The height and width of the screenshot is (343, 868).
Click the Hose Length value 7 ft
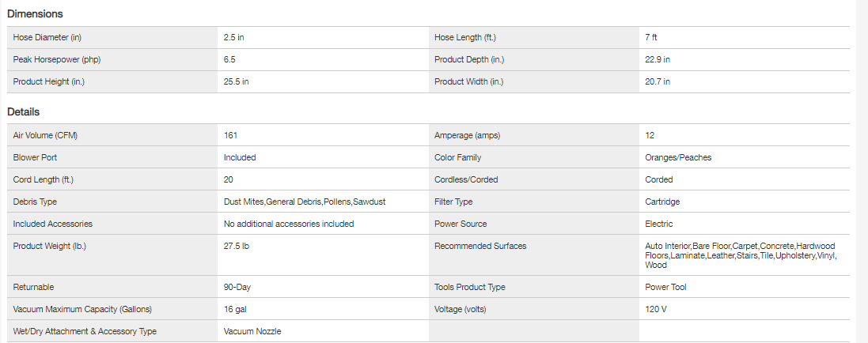(x=651, y=37)
